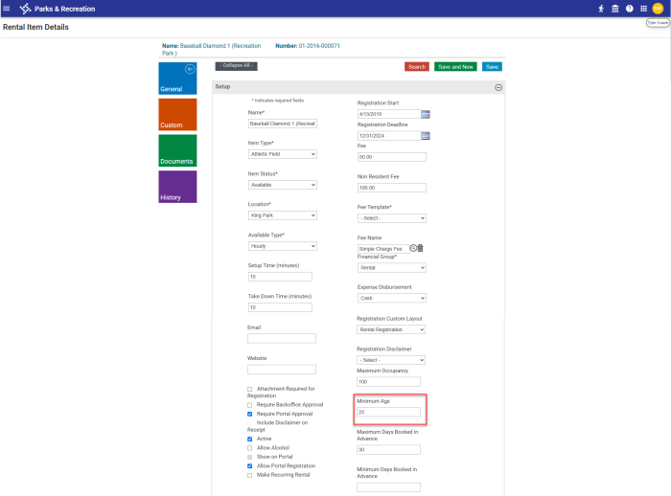Image resolution: width=671 pixels, height=496 pixels.
Task: Expand the Fee Template dropdown
Action: point(391,218)
